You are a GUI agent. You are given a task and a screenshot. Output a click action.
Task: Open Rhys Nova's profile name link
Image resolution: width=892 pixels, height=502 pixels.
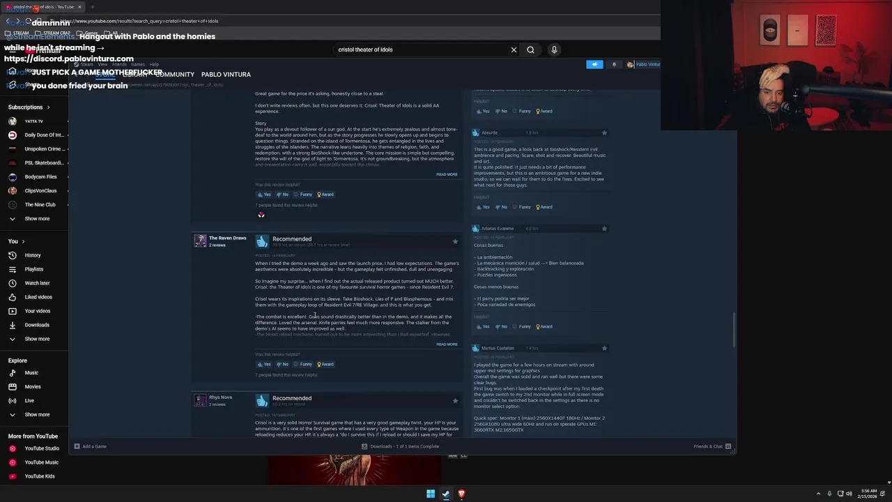[220, 397]
